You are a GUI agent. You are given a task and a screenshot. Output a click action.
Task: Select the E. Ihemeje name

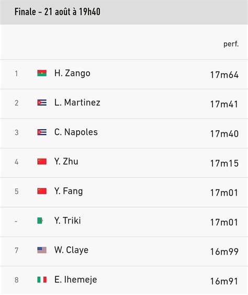76,280
